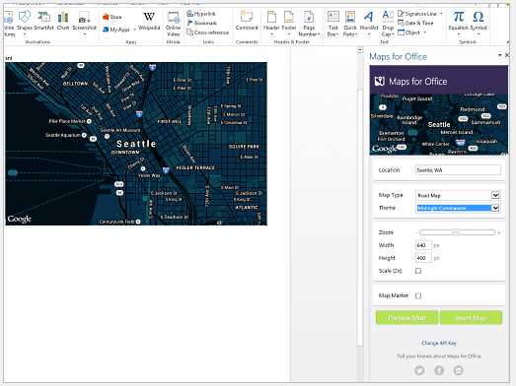Click the Zoom slider handle
Image resolution: width=516 pixels, height=386 pixels.
pyautogui.click(x=456, y=232)
